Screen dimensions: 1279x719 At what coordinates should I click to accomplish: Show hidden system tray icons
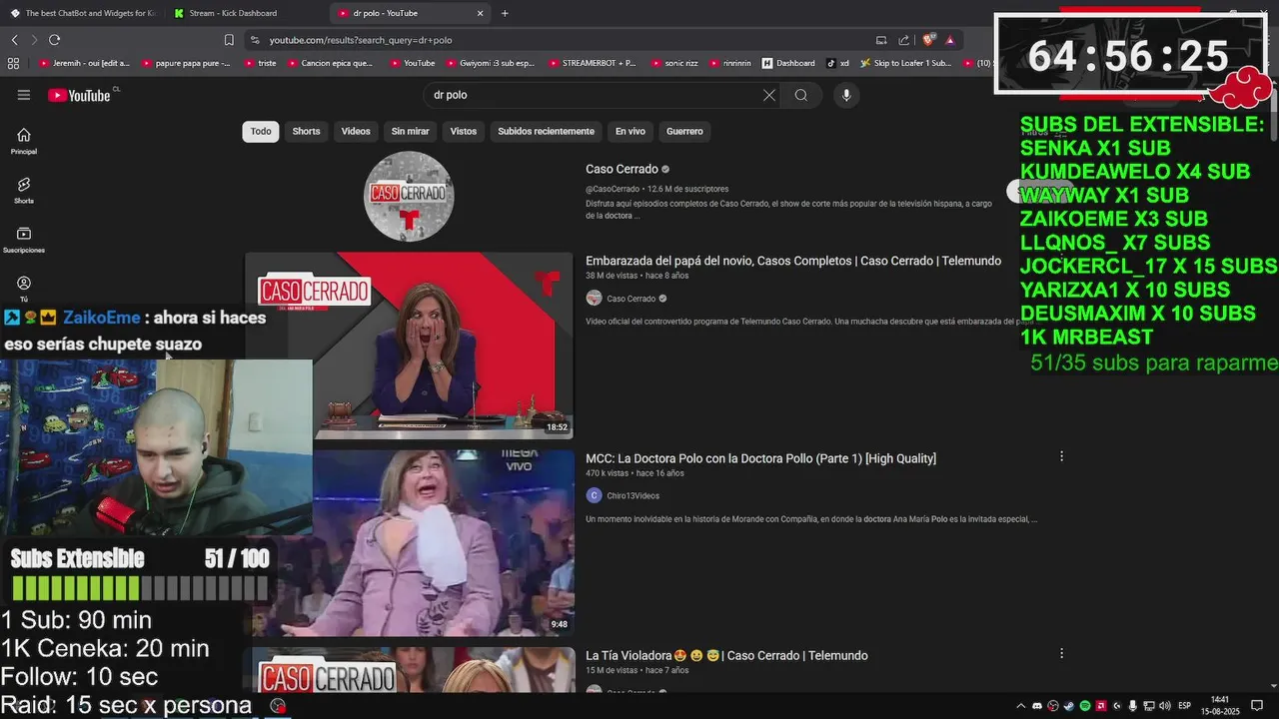tap(1020, 706)
